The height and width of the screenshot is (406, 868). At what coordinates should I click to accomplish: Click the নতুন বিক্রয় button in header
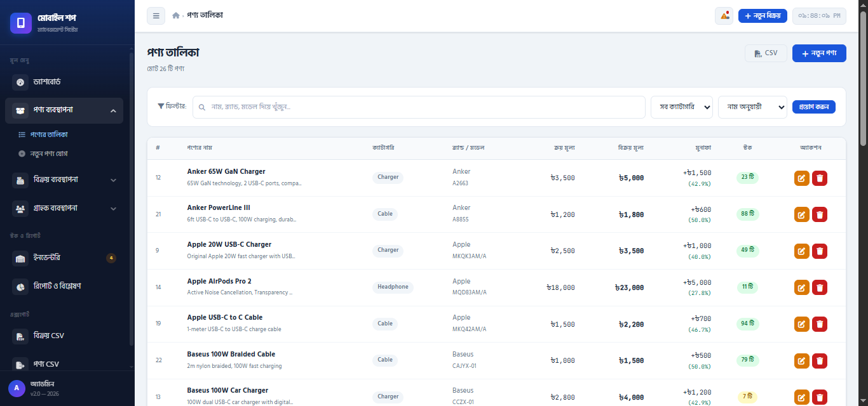(763, 16)
